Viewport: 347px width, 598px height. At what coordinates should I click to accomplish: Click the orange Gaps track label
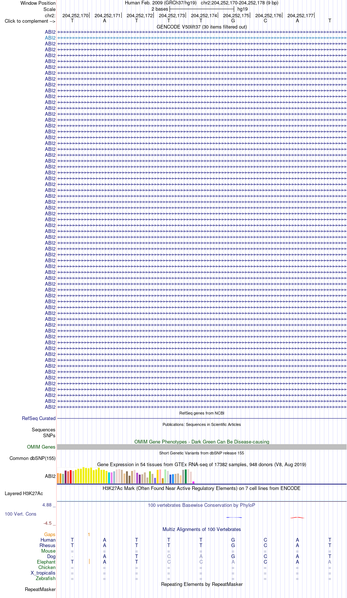pos(50,534)
